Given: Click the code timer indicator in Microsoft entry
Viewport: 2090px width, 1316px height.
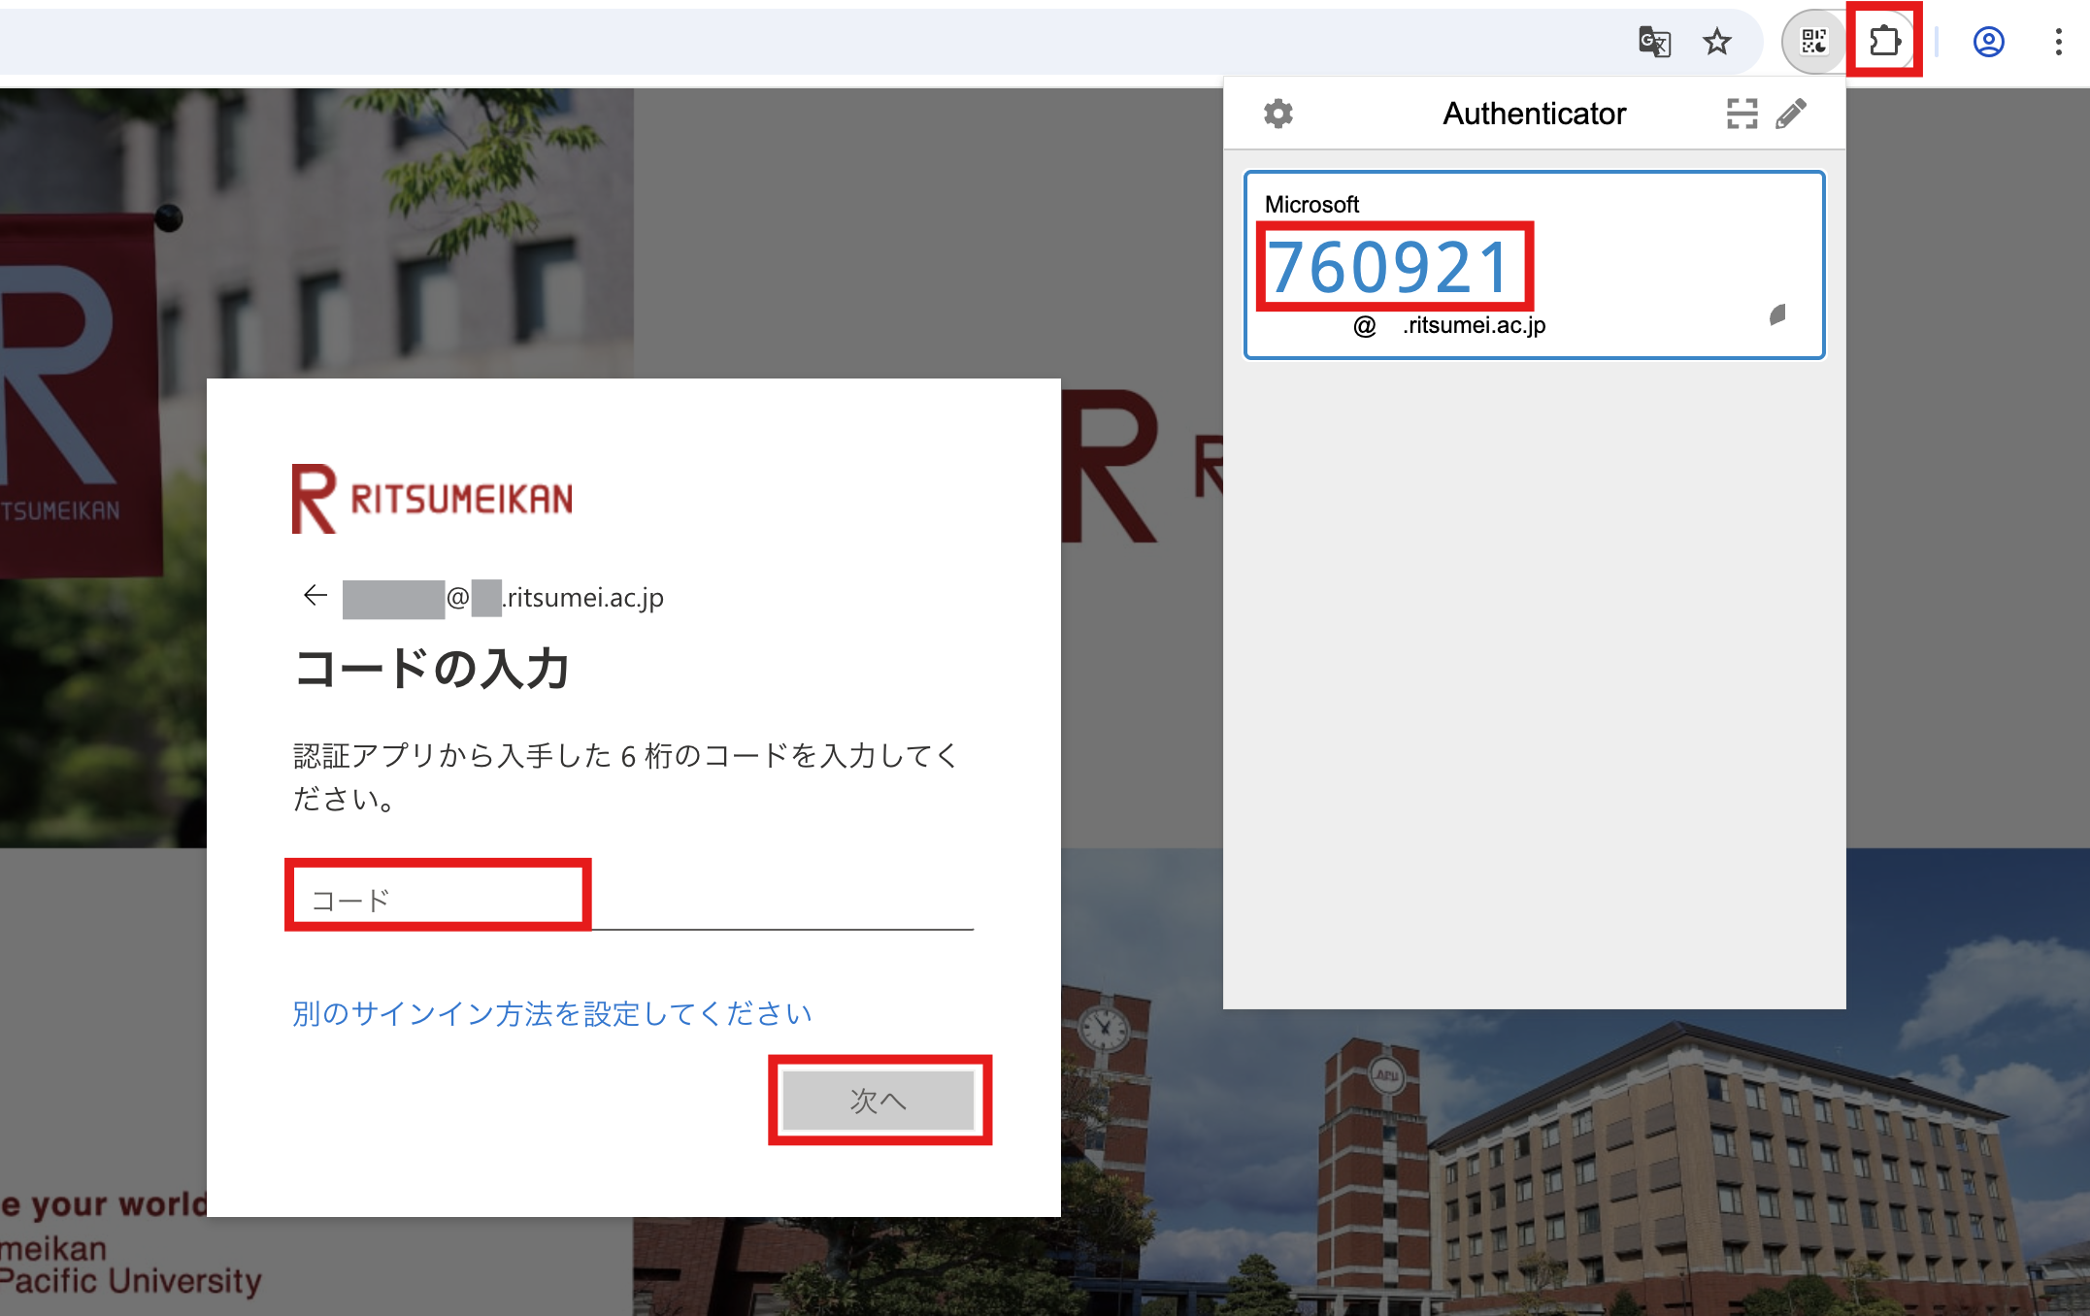Looking at the screenshot, I should click(1777, 314).
